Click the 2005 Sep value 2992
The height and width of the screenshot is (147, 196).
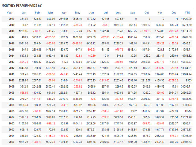click(x=134, y=111)
